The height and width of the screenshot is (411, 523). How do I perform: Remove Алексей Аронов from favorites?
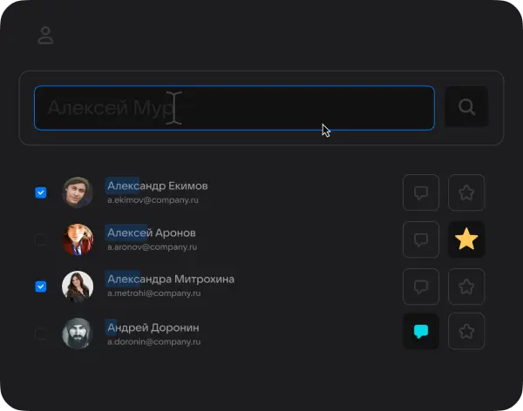(466, 239)
